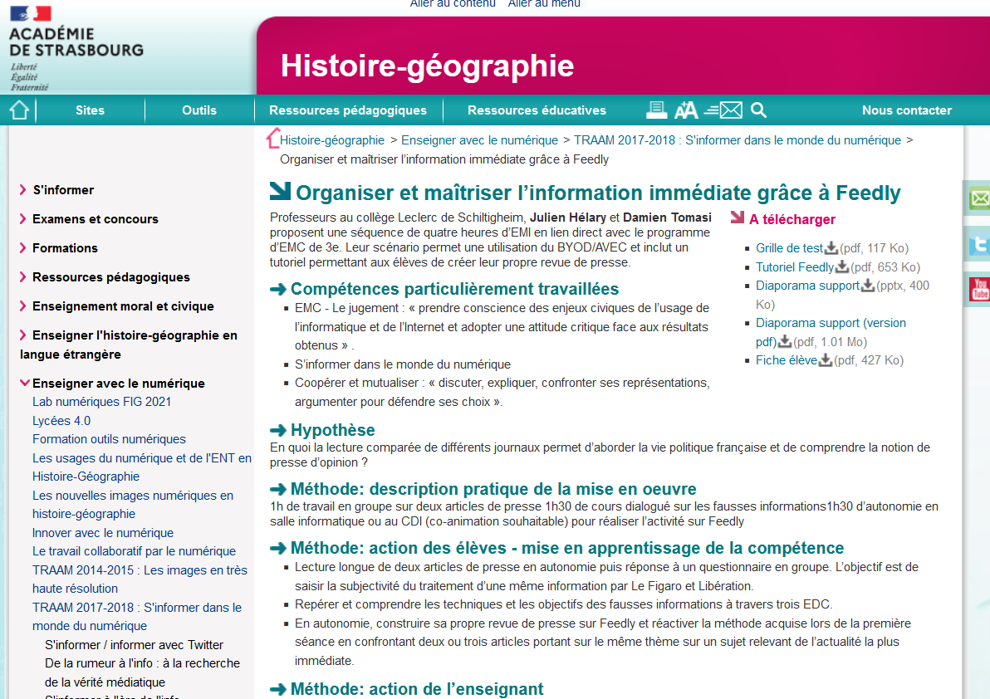Viewport: 990px width, 699px height.
Task: Open the YouTube side icon
Action: pos(979,289)
